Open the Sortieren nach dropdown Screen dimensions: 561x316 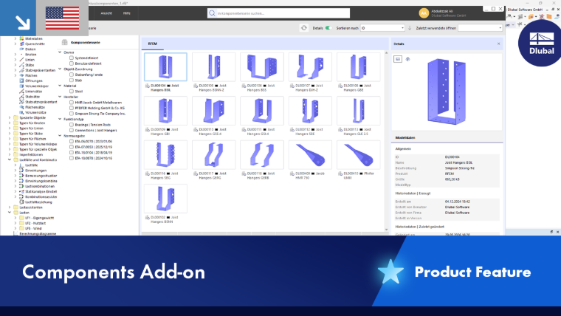point(382,28)
